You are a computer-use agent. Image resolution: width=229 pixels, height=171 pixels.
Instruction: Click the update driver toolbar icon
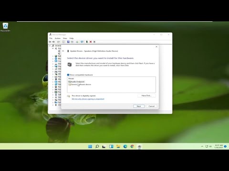click(87, 42)
